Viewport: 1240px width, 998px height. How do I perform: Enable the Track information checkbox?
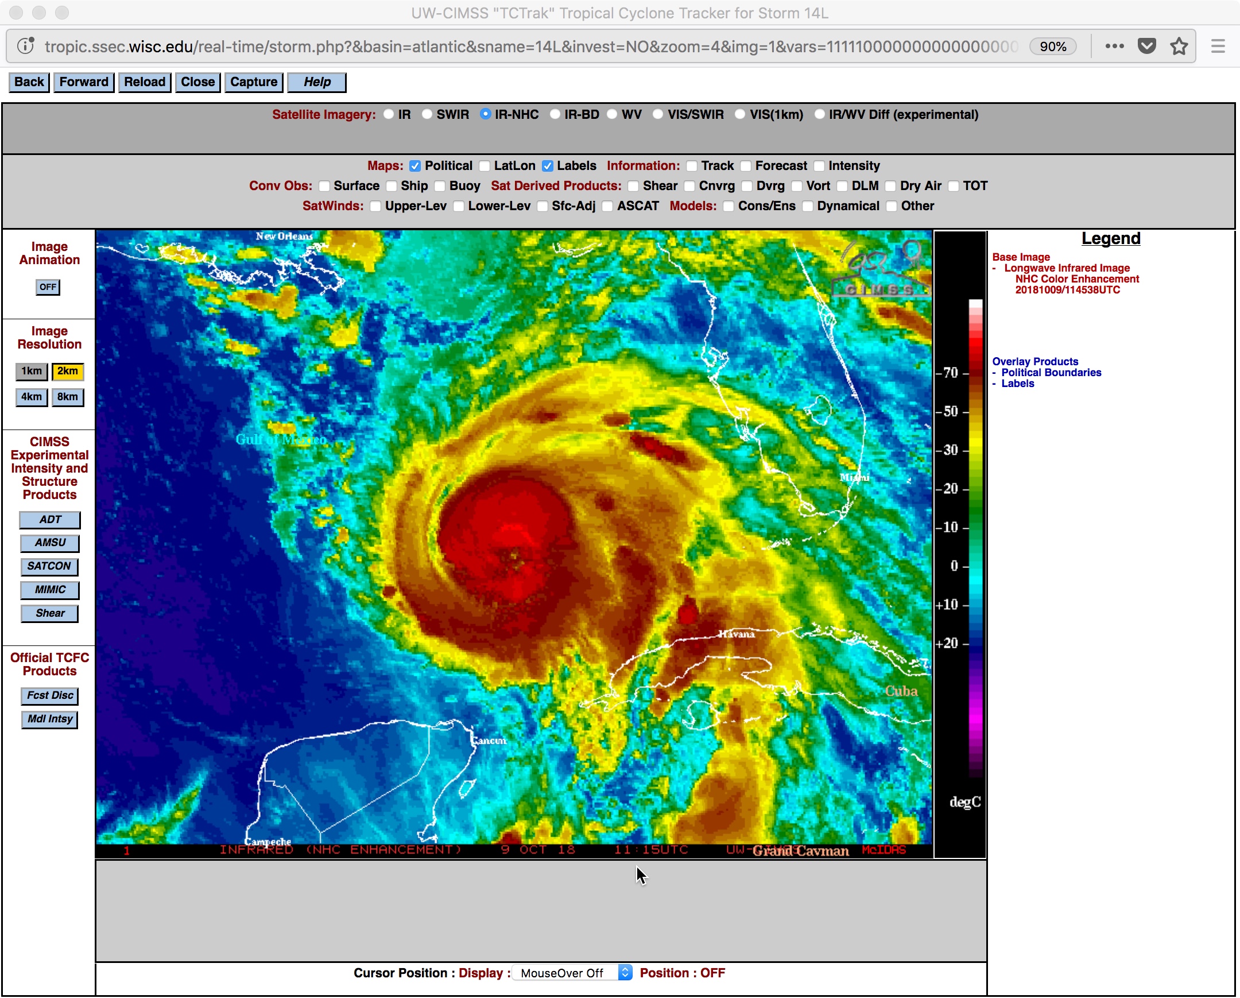click(691, 166)
